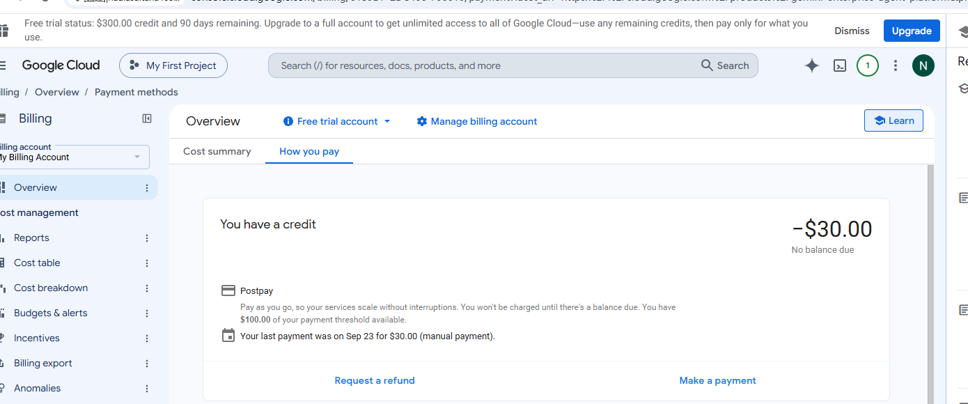Open more options for Budgets & alerts

click(x=147, y=313)
